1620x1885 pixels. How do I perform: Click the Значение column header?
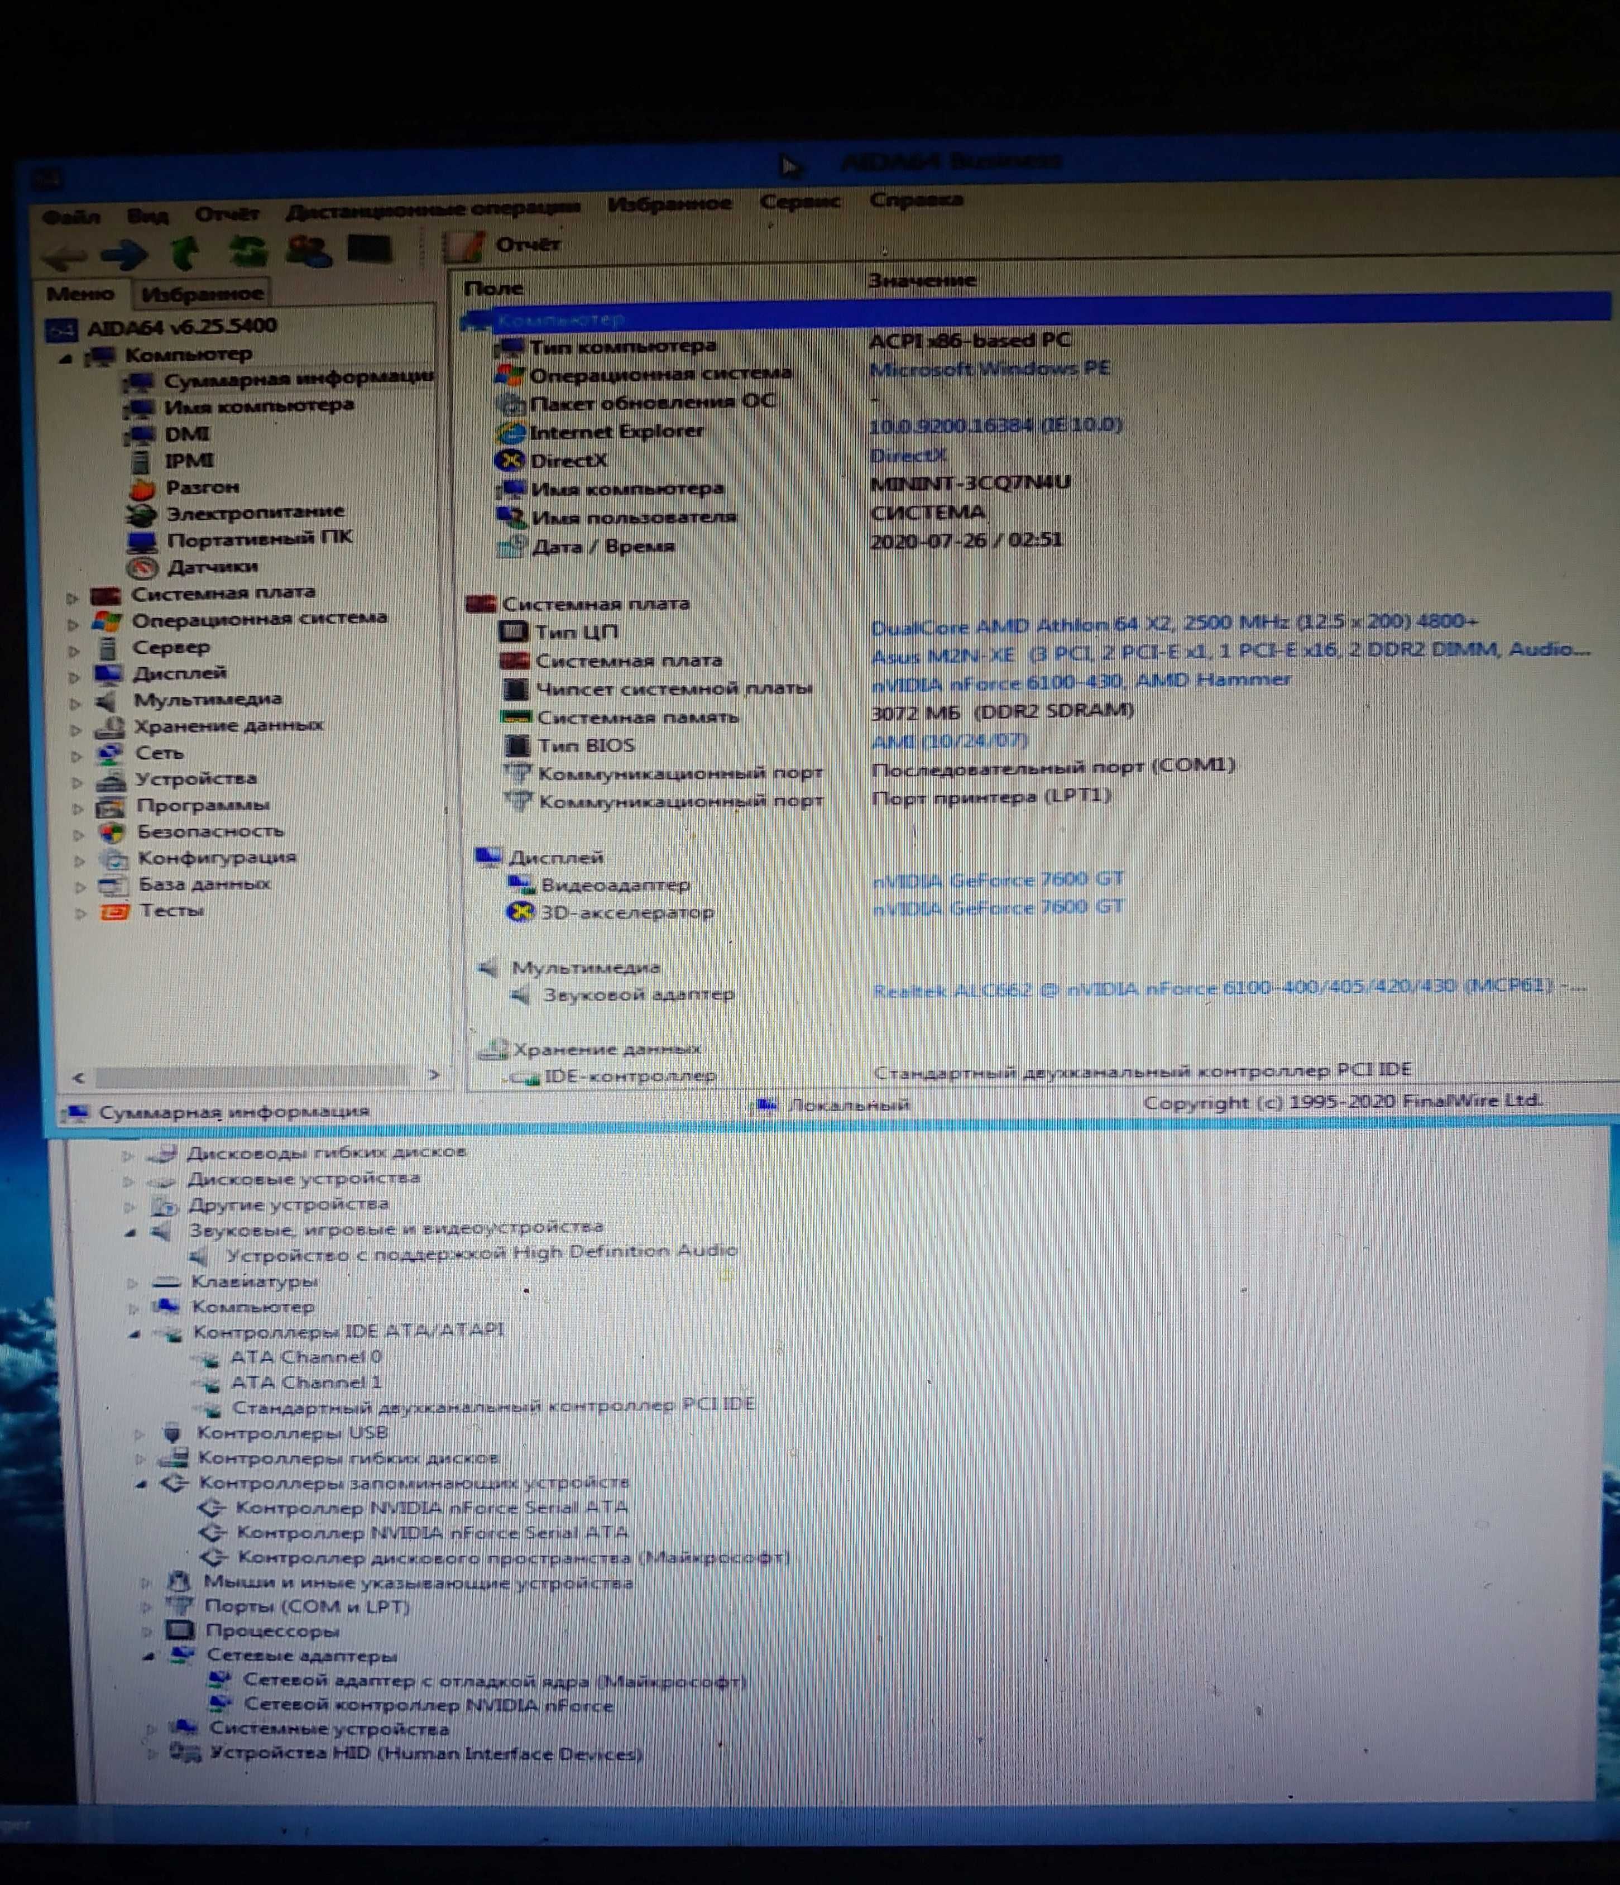[922, 280]
